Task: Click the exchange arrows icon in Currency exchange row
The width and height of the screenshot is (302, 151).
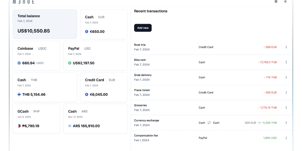Action: tap(209, 123)
